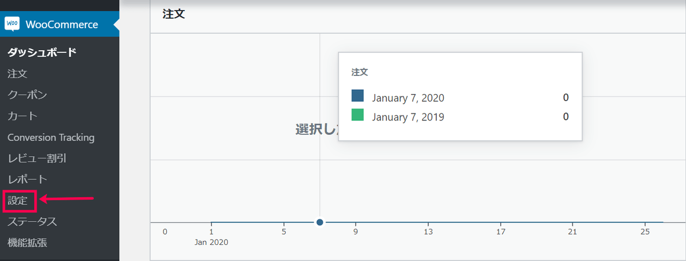
Task: Go to ダッシュボード in the submenu
Action: pyautogui.click(x=42, y=52)
